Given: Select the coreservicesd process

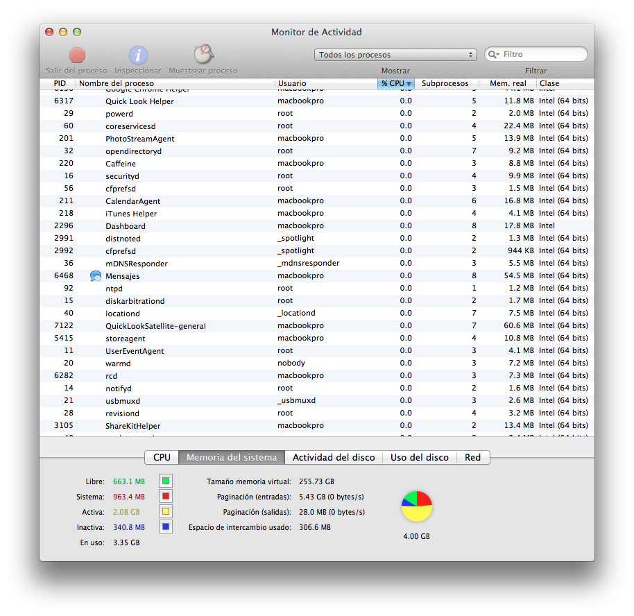Looking at the screenshot, I should coord(317,126).
